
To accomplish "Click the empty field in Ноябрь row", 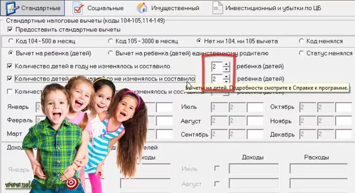I will click(344, 121).
